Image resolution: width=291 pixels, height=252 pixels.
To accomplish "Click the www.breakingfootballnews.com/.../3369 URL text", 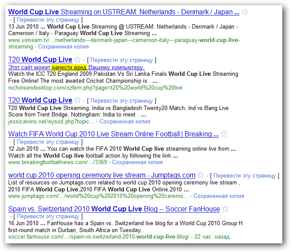I will [58, 162].
